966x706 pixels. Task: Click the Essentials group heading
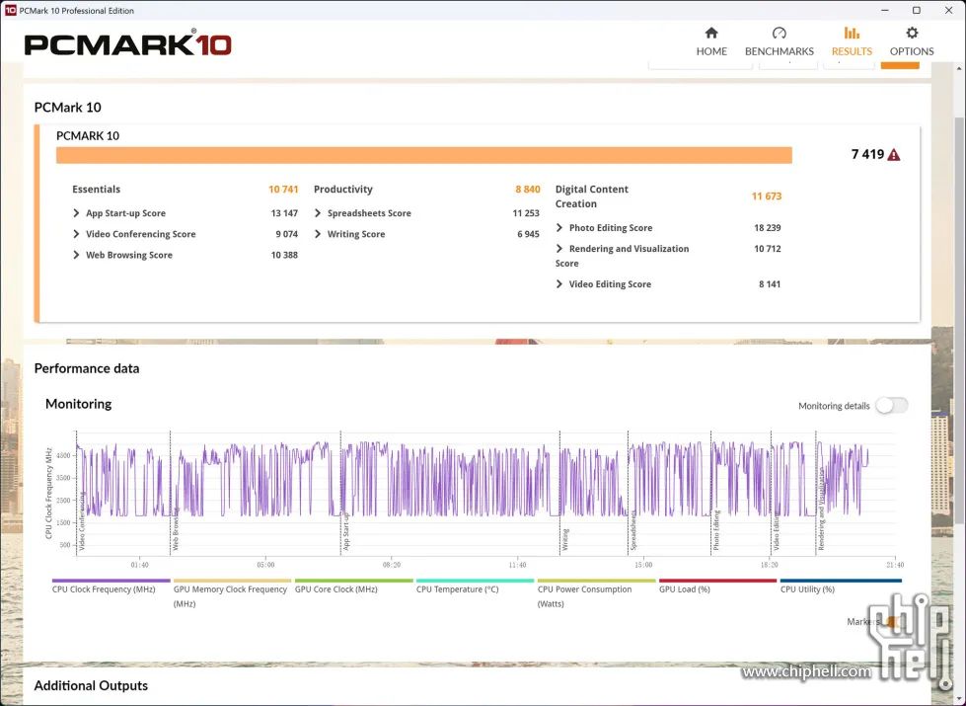tap(96, 190)
